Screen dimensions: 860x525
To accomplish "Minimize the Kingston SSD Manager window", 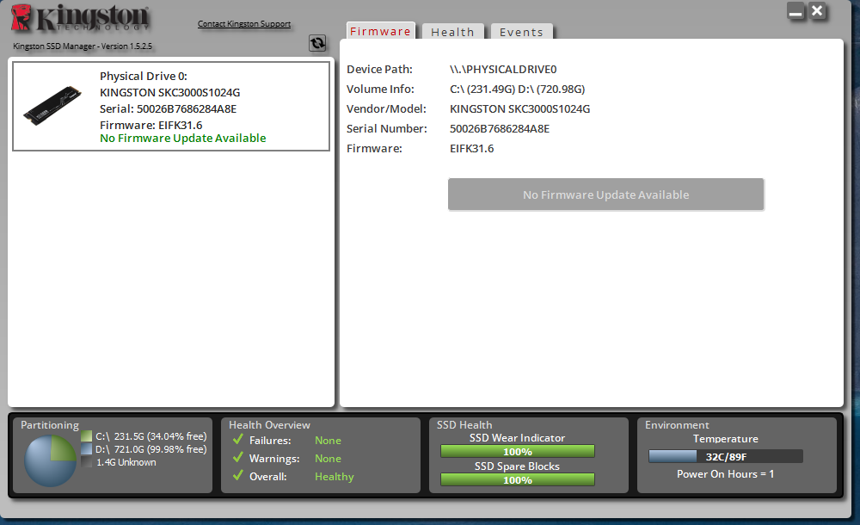I will pyautogui.click(x=795, y=11).
